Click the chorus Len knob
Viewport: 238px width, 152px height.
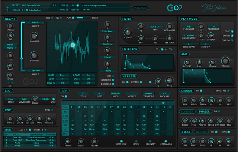(185, 100)
